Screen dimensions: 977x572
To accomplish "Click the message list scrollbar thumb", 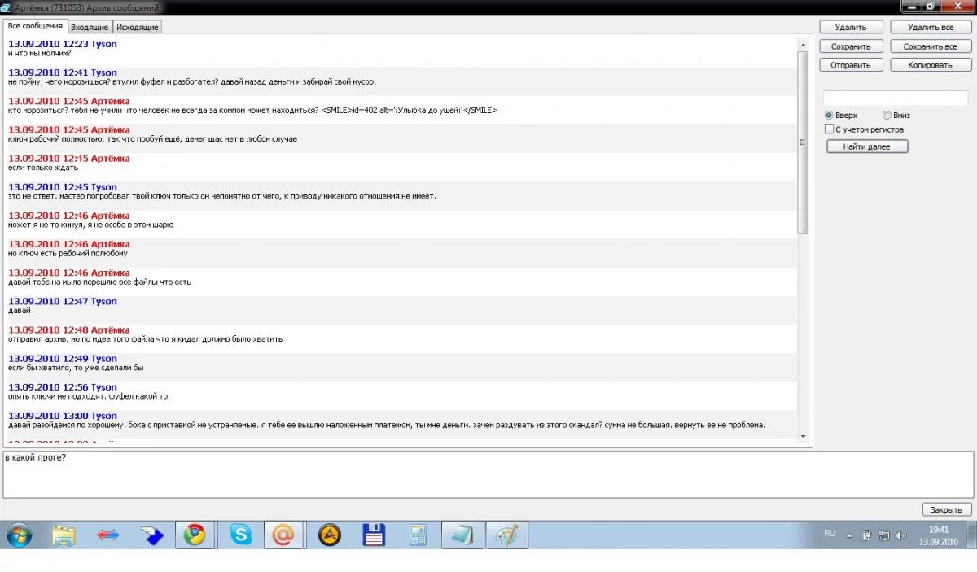I will 804,142.
